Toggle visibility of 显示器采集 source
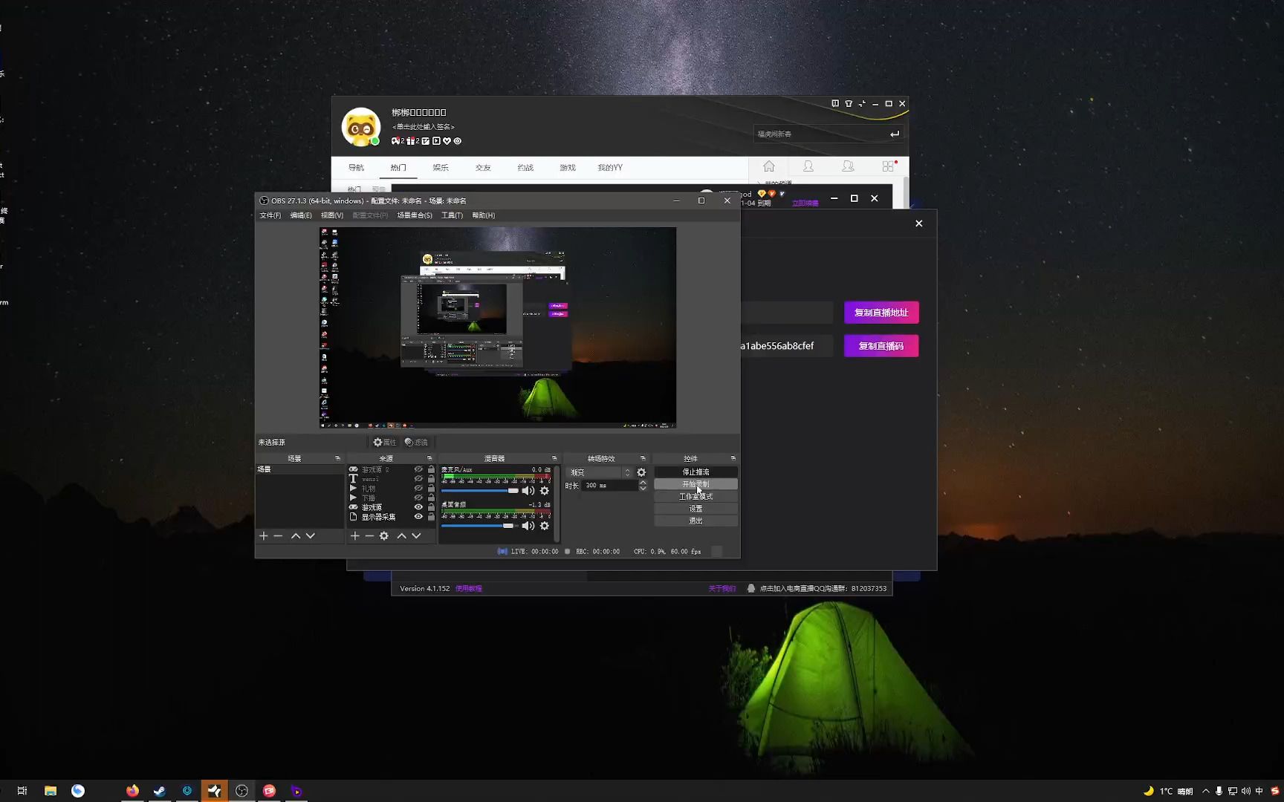This screenshot has width=1284, height=802. click(418, 517)
